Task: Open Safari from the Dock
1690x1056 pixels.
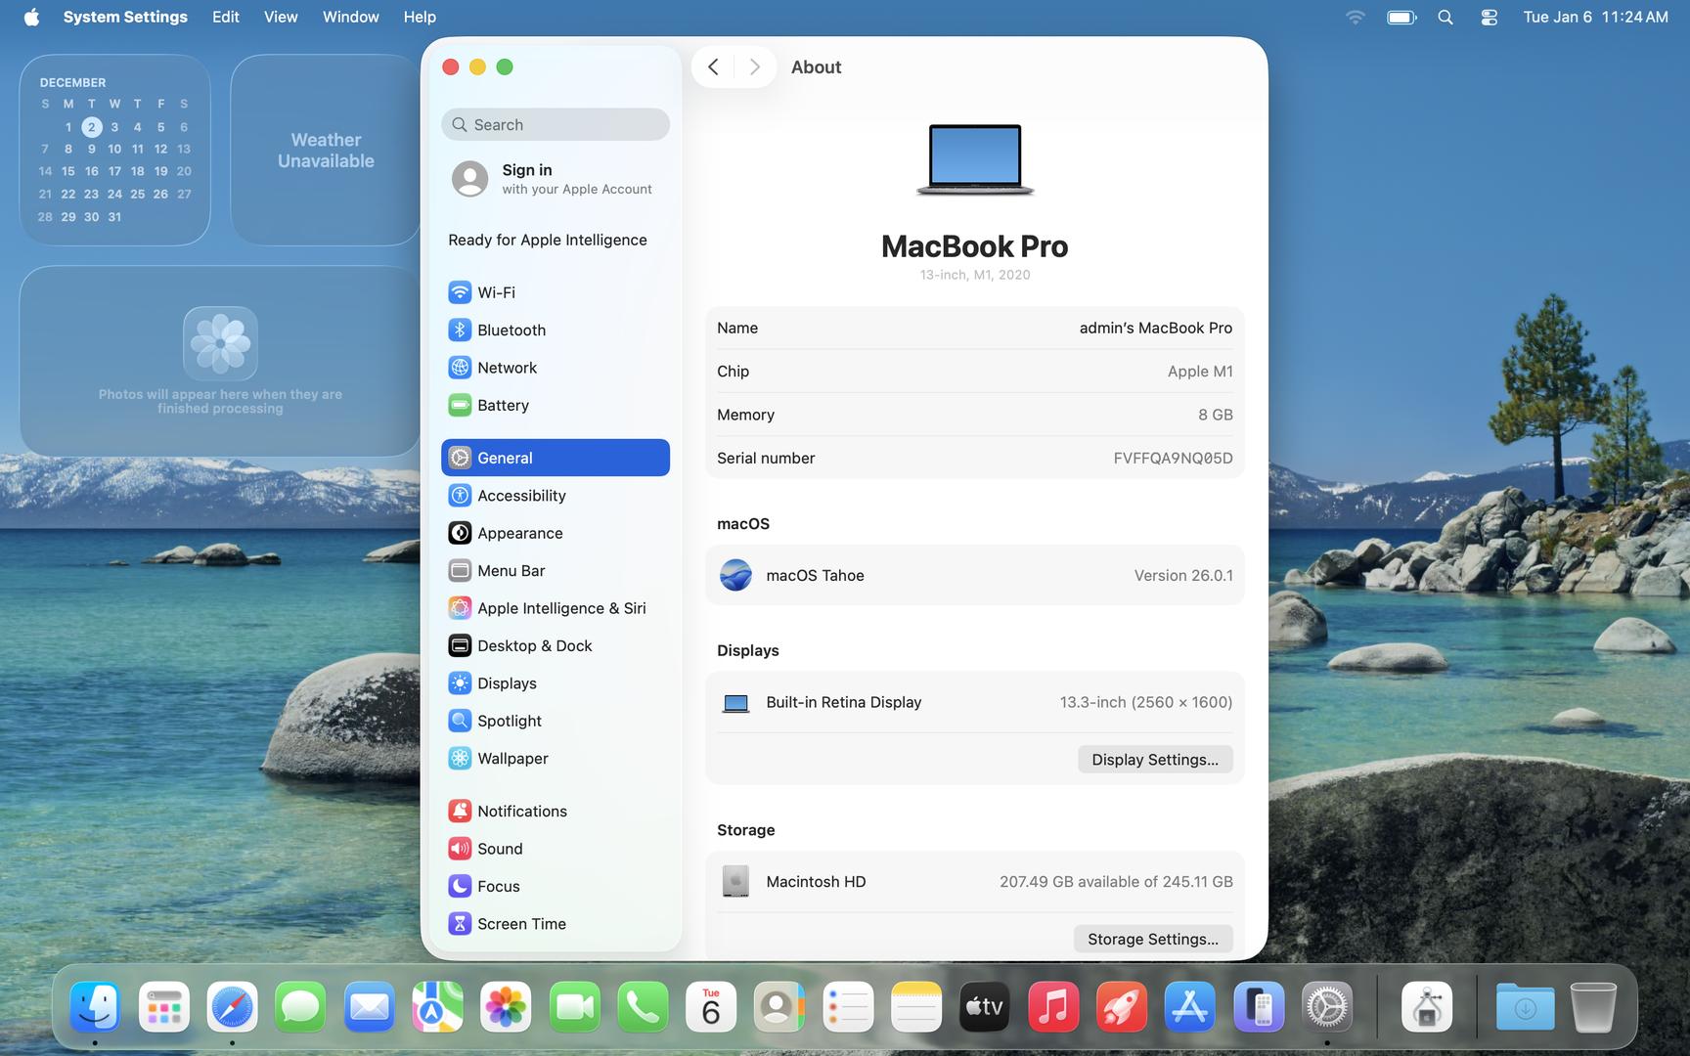Action: pyautogui.click(x=232, y=1007)
